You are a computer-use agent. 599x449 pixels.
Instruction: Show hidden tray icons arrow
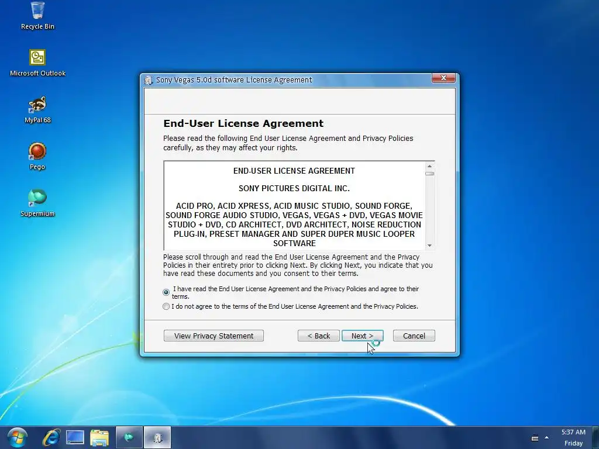(547, 438)
